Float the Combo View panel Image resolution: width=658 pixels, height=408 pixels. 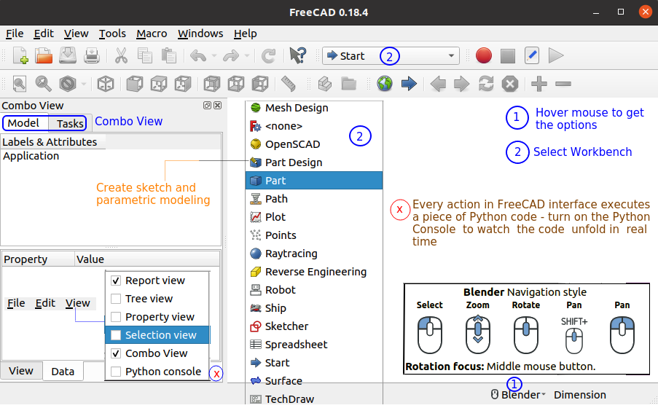[207, 106]
